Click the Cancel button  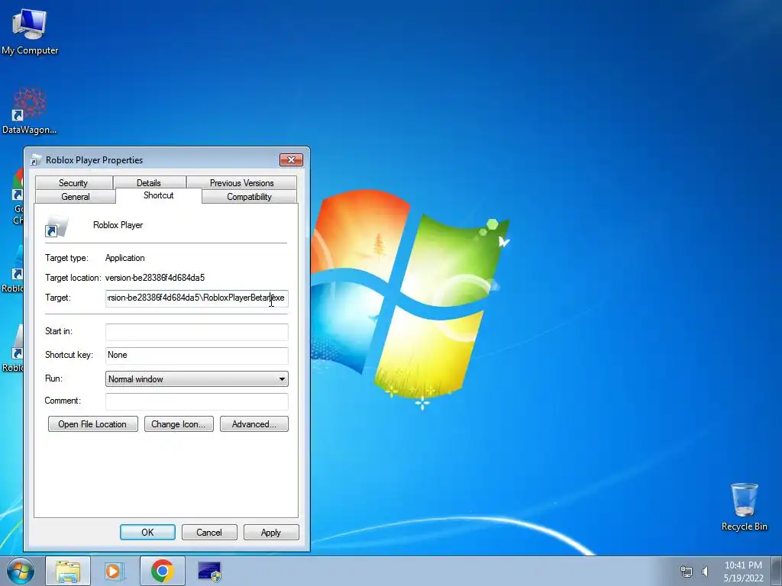click(x=209, y=532)
